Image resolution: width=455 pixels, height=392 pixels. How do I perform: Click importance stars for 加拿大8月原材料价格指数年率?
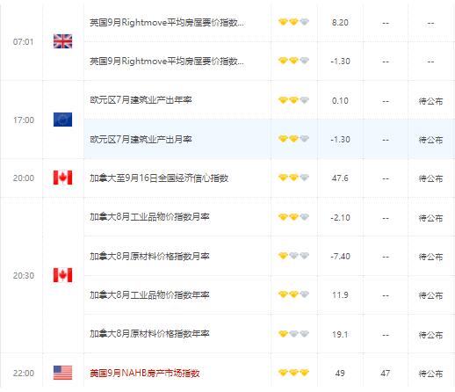pyautogui.click(x=293, y=333)
